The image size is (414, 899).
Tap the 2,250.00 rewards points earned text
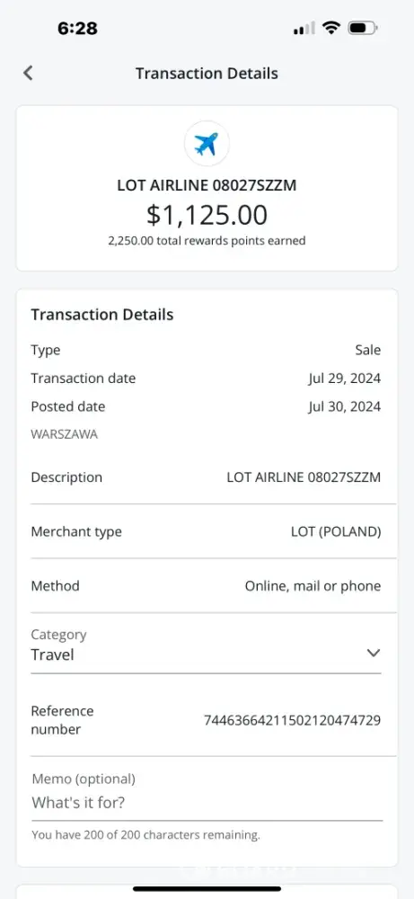coord(207,241)
